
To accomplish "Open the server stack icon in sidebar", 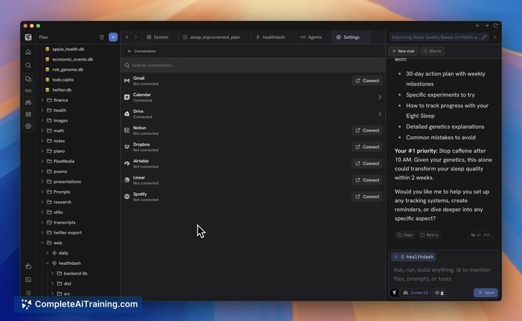I will coord(28,114).
